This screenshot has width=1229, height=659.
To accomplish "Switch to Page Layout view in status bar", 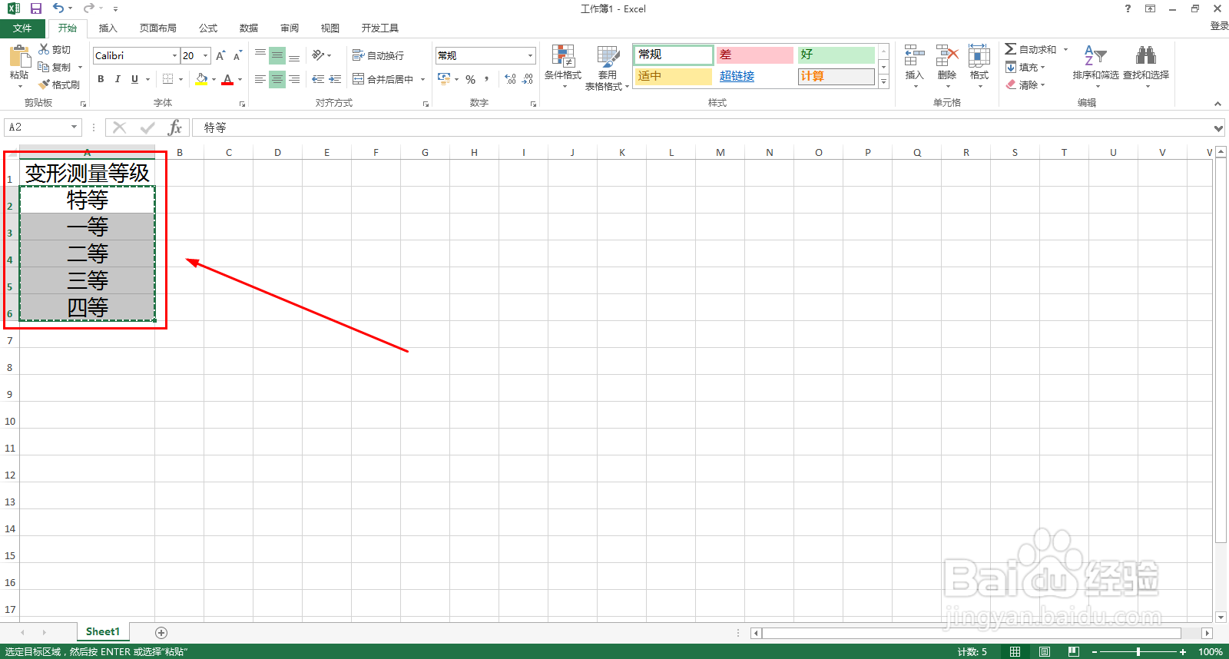I will pyautogui.click(x=1045, y=651).
